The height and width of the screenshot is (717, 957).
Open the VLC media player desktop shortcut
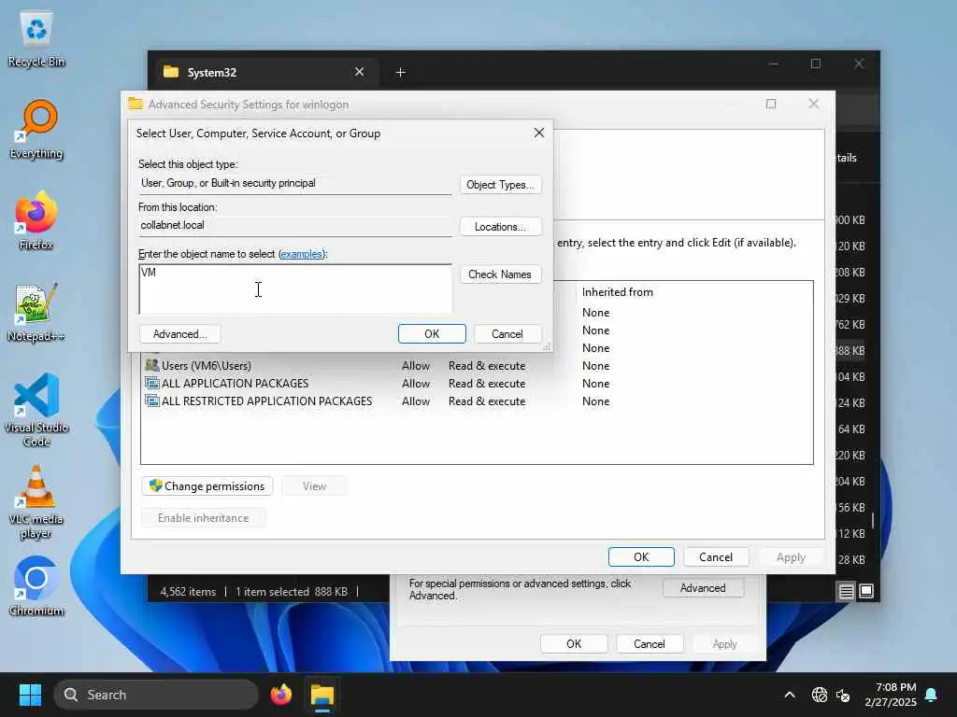[x=36, y=501]
